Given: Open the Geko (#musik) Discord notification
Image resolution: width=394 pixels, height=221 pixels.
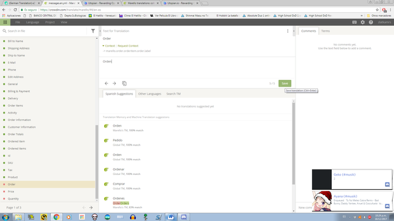Looking at the screenshot, I should tap(352, 179).
